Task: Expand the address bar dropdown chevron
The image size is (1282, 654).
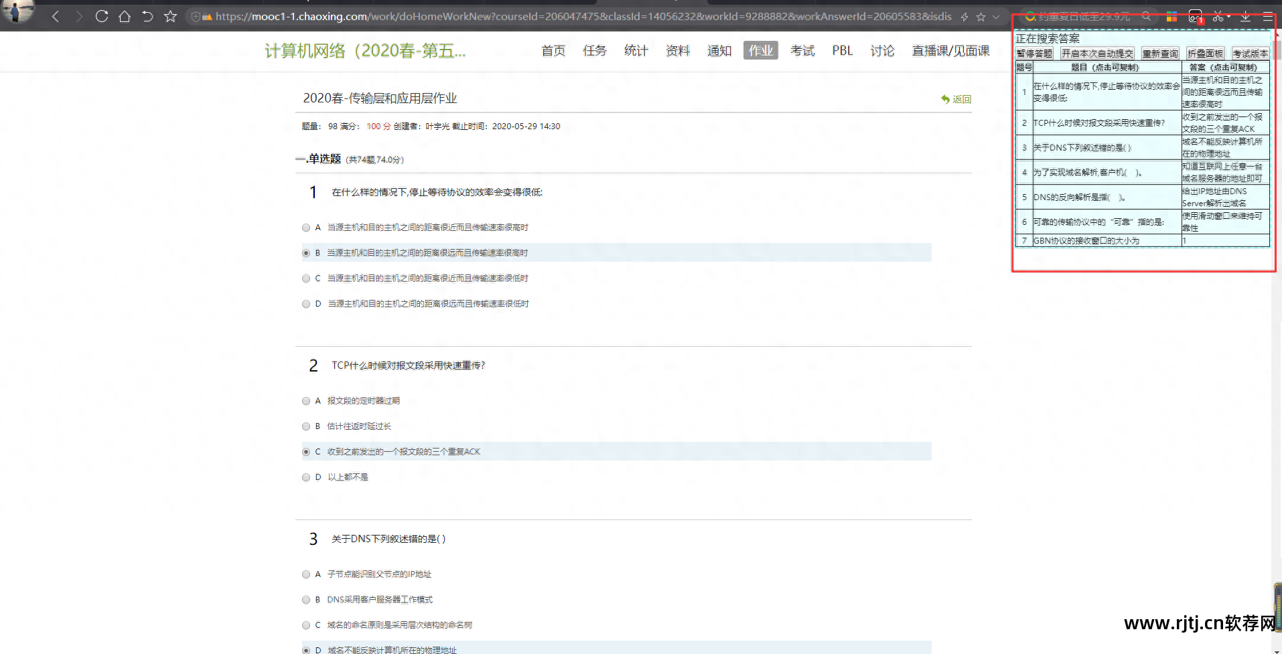Action: point(996,17)
